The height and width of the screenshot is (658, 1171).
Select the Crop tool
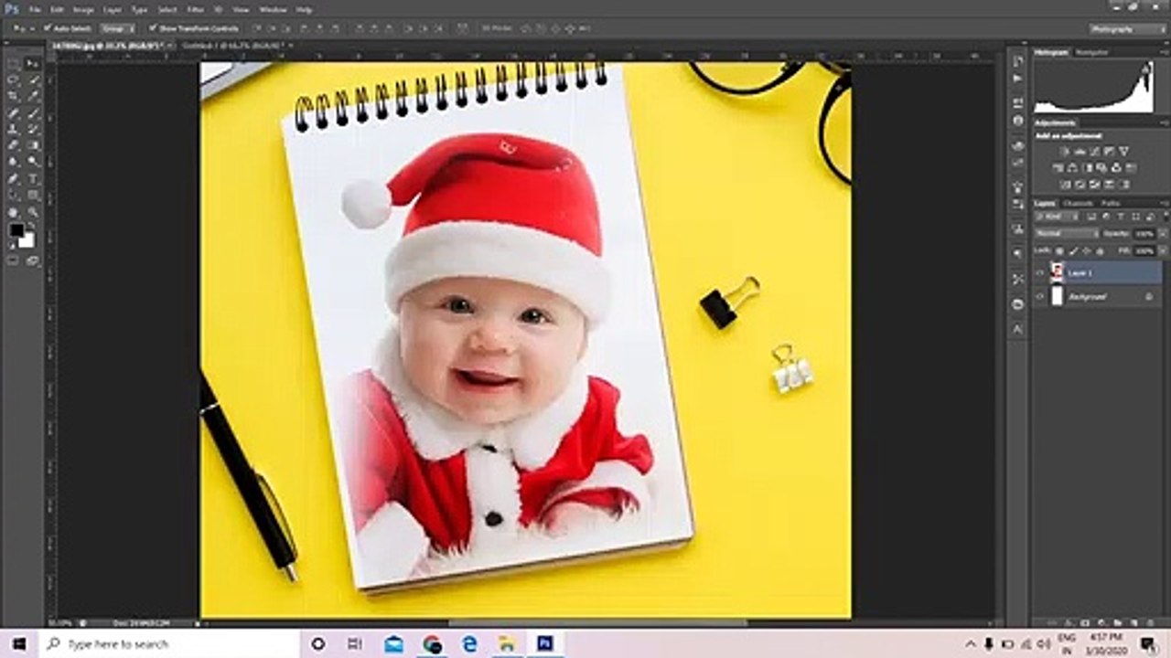pyautogui.click(x=13, y=95)
